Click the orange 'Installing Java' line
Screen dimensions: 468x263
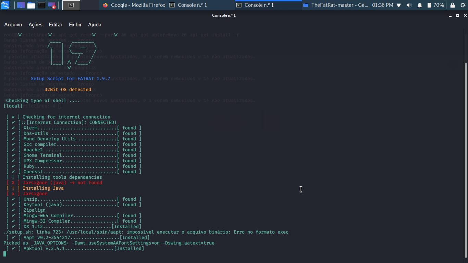click(35, 188)
